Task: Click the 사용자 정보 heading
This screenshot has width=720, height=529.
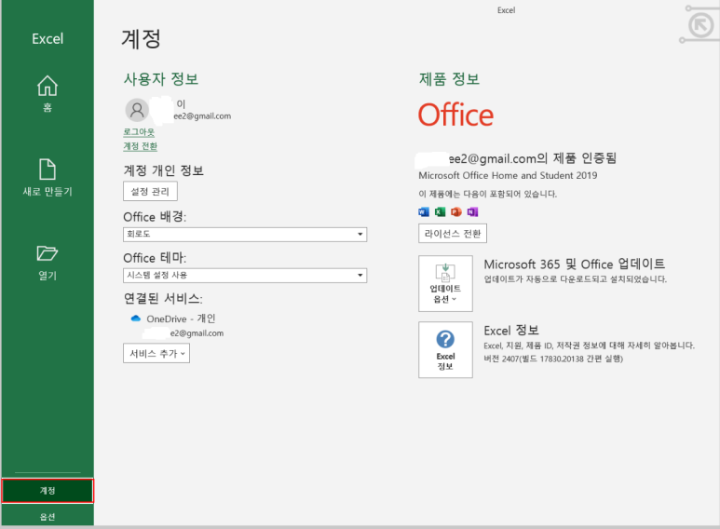Action: point(161,79)
